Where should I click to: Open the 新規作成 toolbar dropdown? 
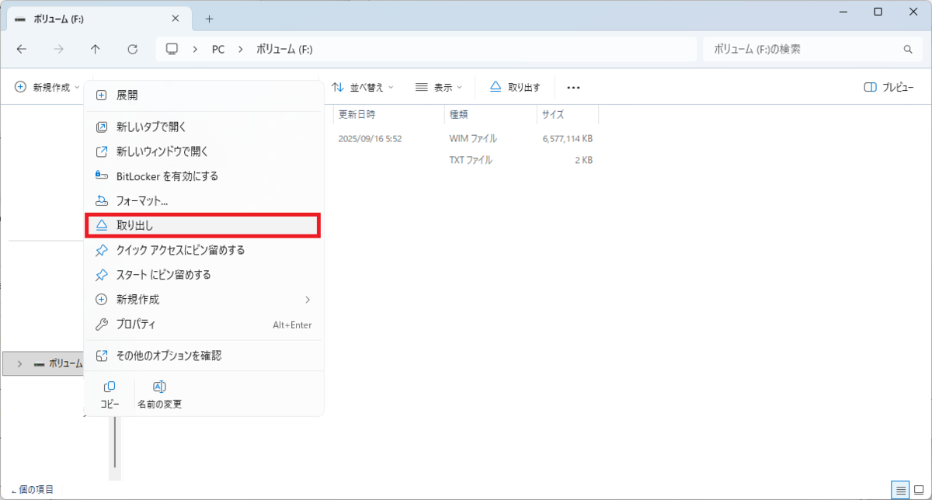click(47, 87)
